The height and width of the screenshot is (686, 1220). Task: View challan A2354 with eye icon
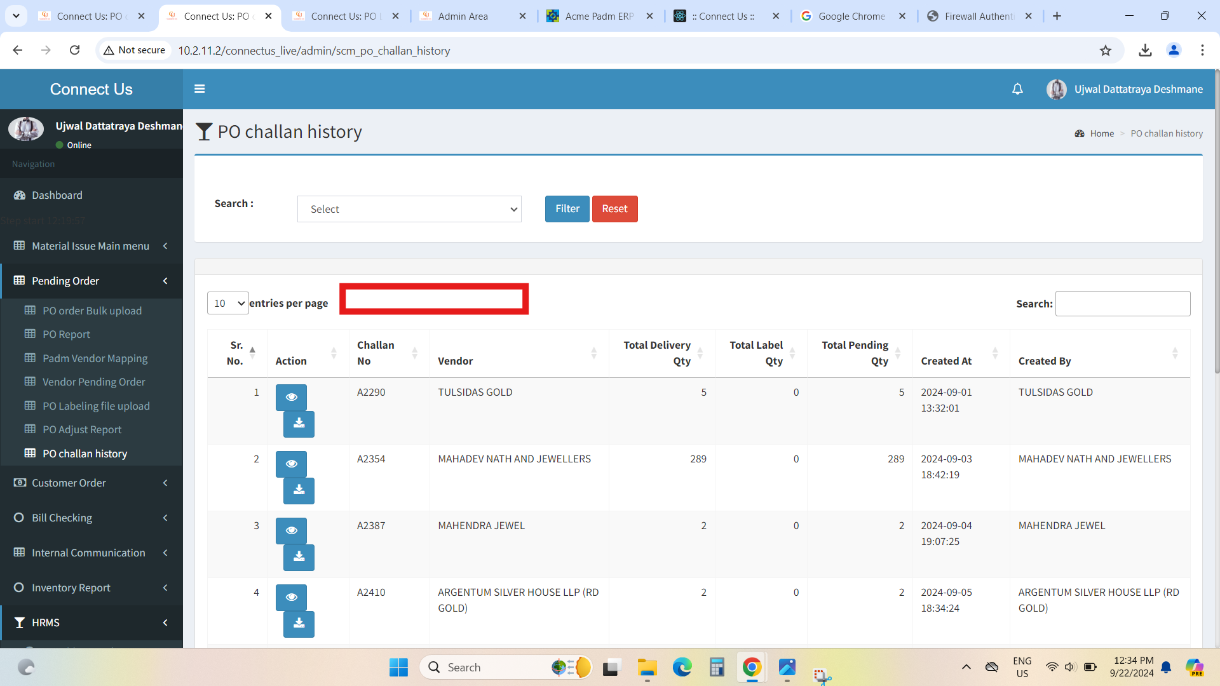(x=291, y=464)
